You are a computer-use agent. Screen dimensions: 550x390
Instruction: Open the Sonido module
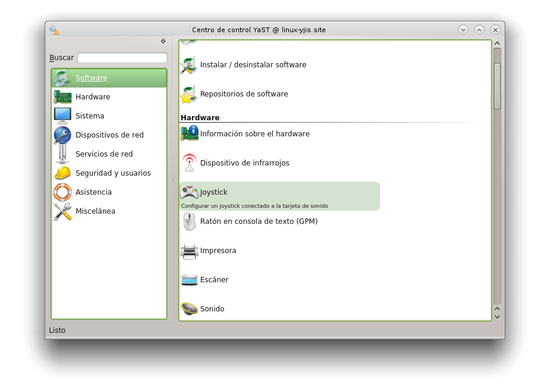tap(212, 308)
